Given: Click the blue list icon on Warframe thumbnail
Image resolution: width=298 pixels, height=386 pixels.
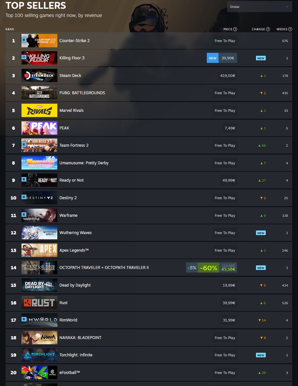Looking at the screenshot, I should pyautogui.click(x=24, y=214).
